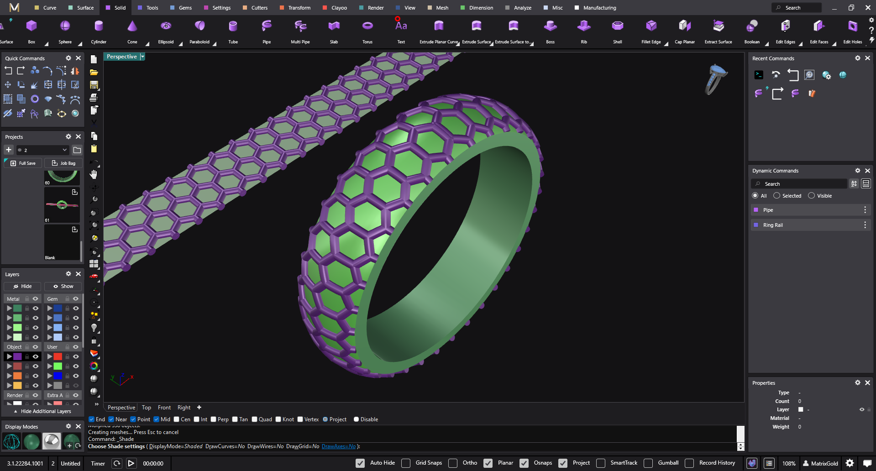The width and height of the screenshot is (876, 471).
Task: Select the Cap Planar tool
Action: [684, 26]
